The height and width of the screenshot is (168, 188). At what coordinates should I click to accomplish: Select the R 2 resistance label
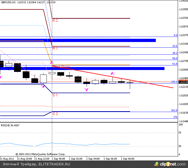55,20
